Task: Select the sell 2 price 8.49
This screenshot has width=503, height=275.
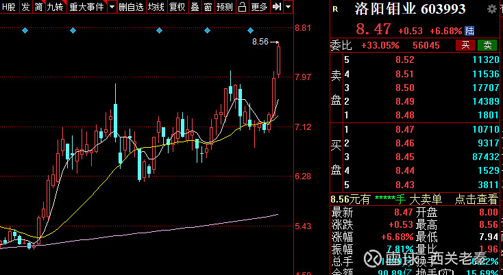Action: click(405, 101)
